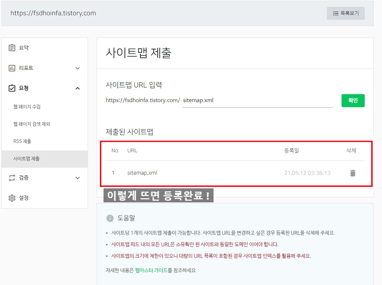Click the site URL at the top
The height and width of the screenshot is (285, 382).
(x=53, y=13)
